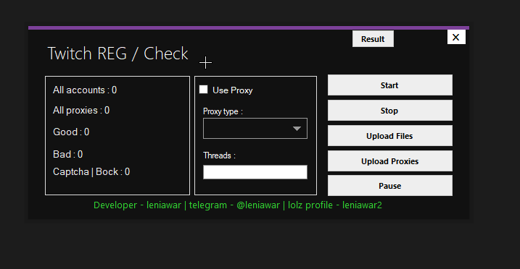Click the 'Twitch REG / Check' title
Screen dimensions: 520x269
coord(117,54)
